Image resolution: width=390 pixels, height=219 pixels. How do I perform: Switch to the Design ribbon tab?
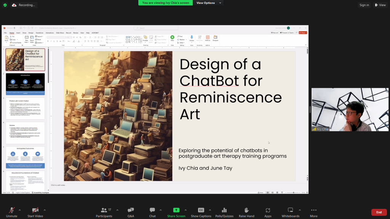pos(31,33)
